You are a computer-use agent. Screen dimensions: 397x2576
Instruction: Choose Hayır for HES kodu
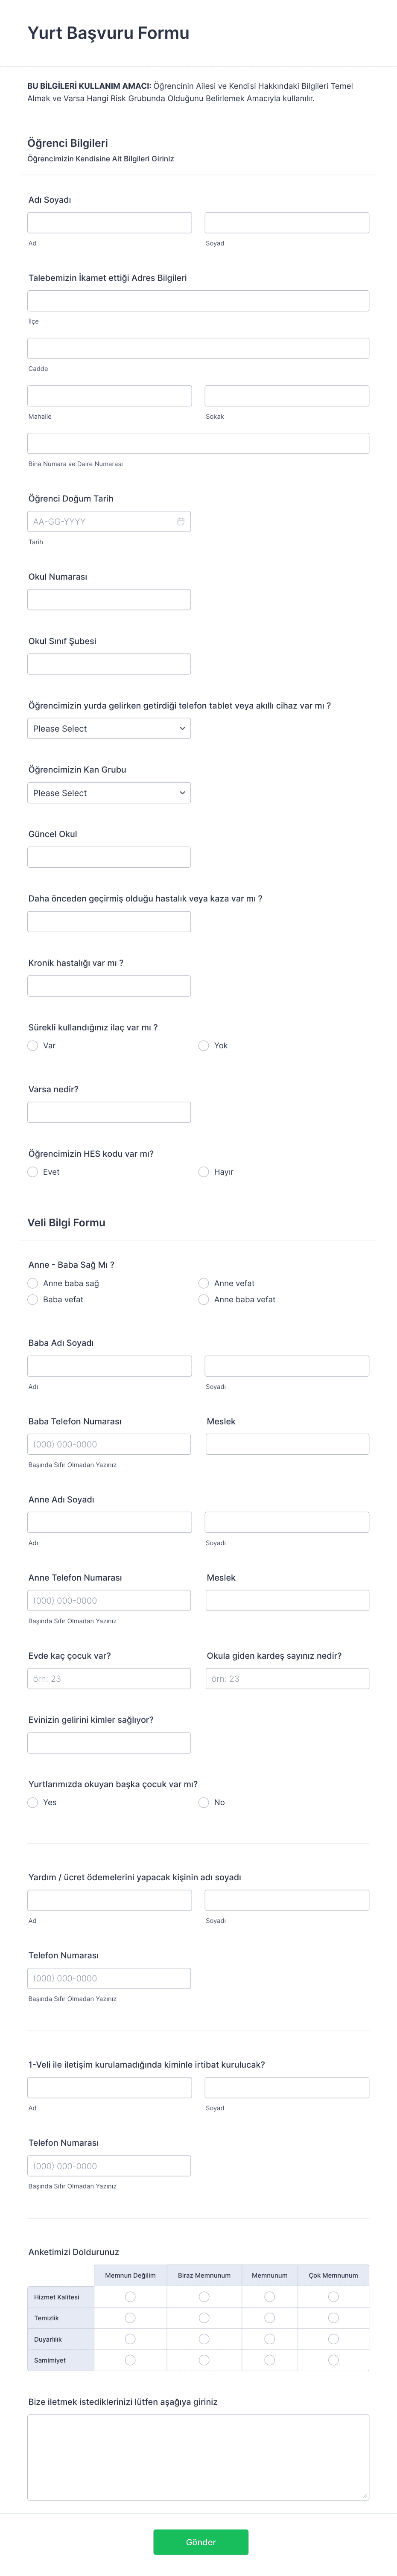click(x=204, y=1172)
